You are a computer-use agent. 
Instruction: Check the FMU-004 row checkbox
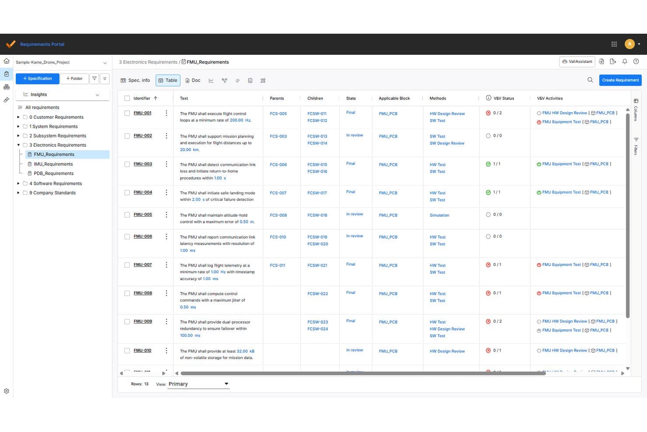pos(127,193)
